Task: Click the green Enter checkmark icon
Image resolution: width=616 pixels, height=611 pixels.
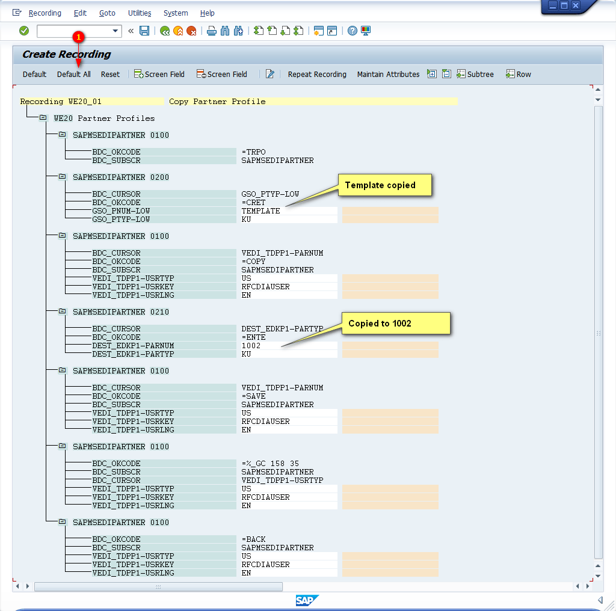Action: click(24, 31)
